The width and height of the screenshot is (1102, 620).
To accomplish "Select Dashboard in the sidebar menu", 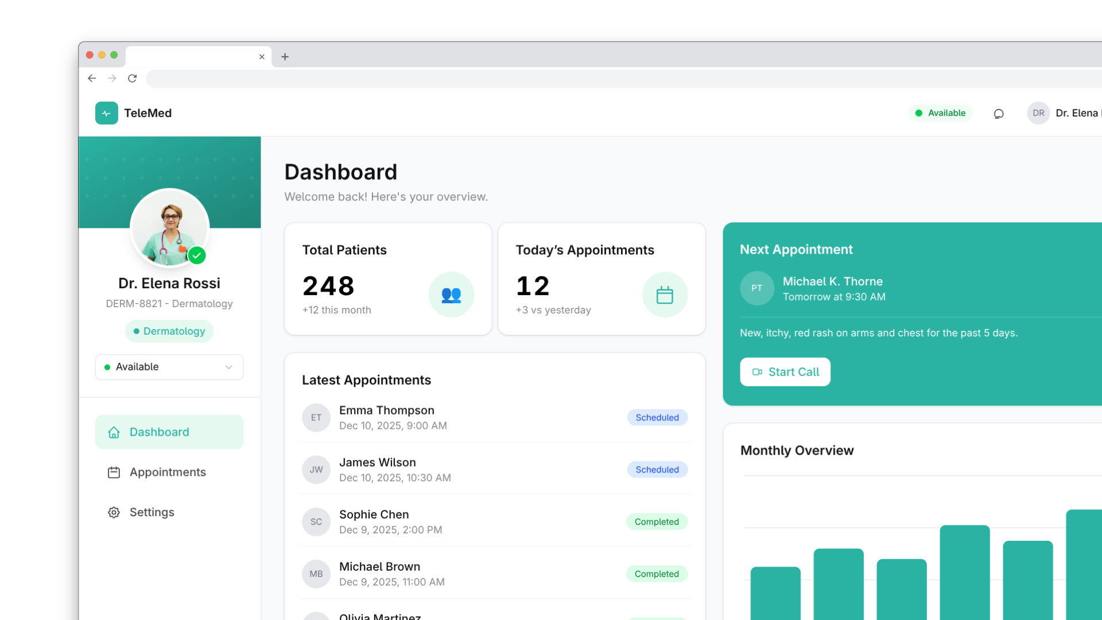I will 169,432.
